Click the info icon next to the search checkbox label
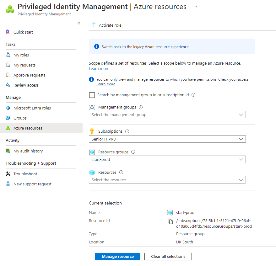The width and height of the screenshot is (276, 266). pyautogui.click(x=193, y=95)
